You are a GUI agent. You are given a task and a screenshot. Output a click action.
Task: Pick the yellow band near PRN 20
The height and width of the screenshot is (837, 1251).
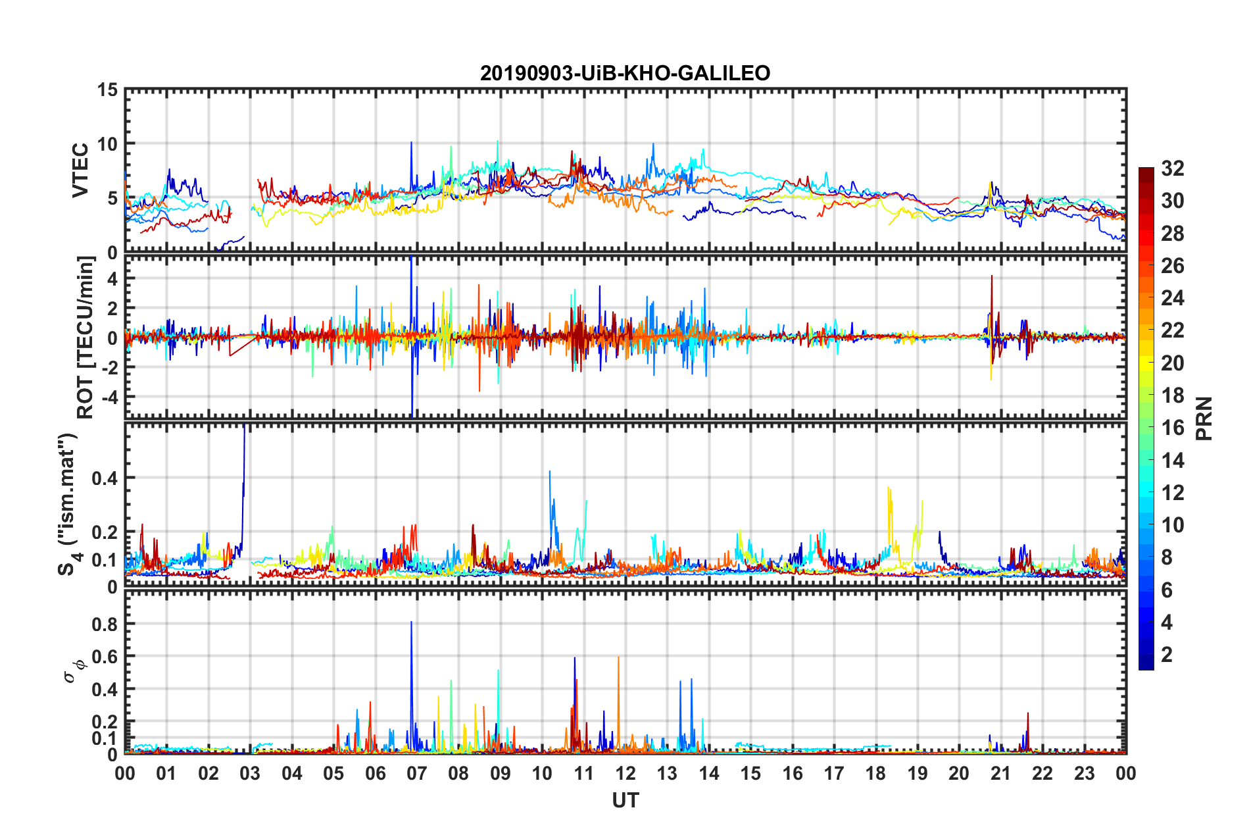tap(1146, 363)
